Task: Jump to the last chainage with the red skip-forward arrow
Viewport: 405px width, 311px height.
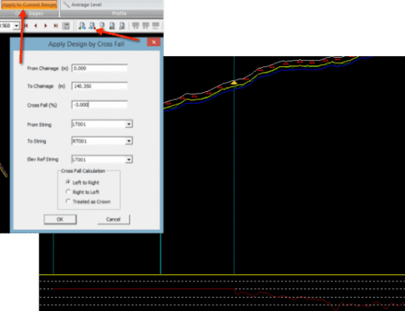Action: click(56, 26)
